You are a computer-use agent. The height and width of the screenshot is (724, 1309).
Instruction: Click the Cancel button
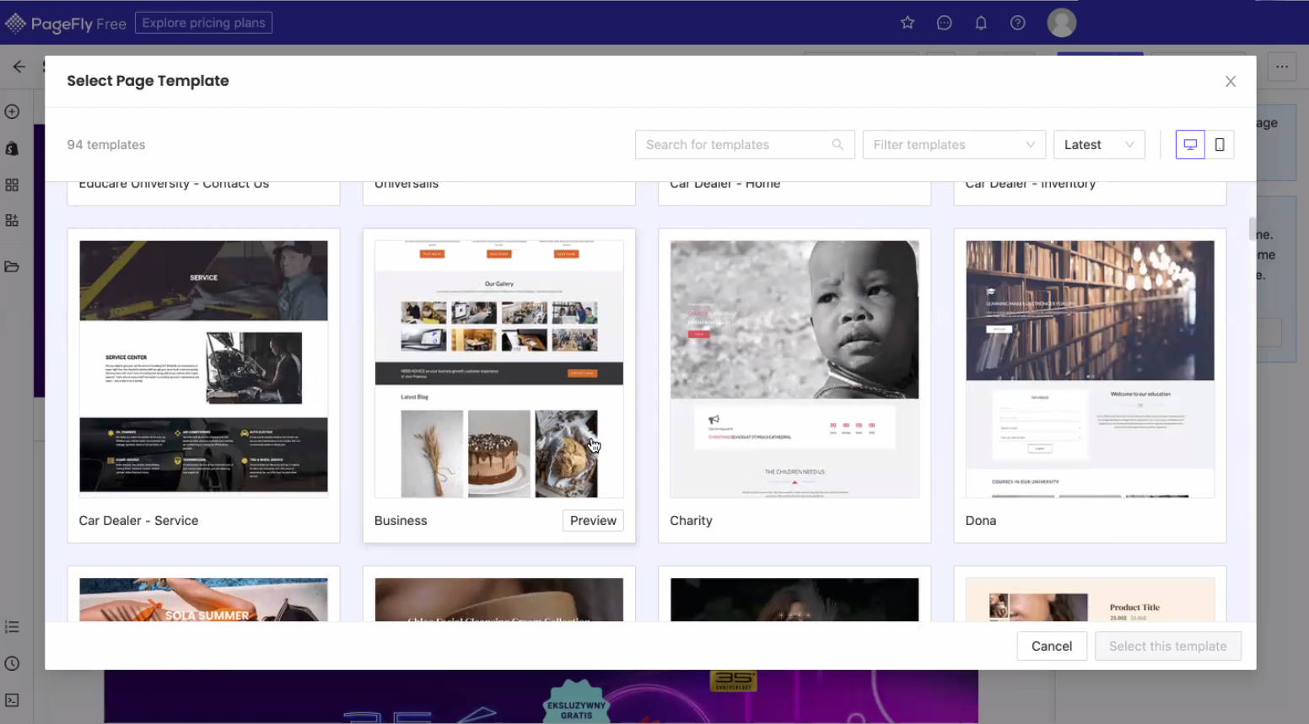pyautogui.click(x=1052, y=646)
